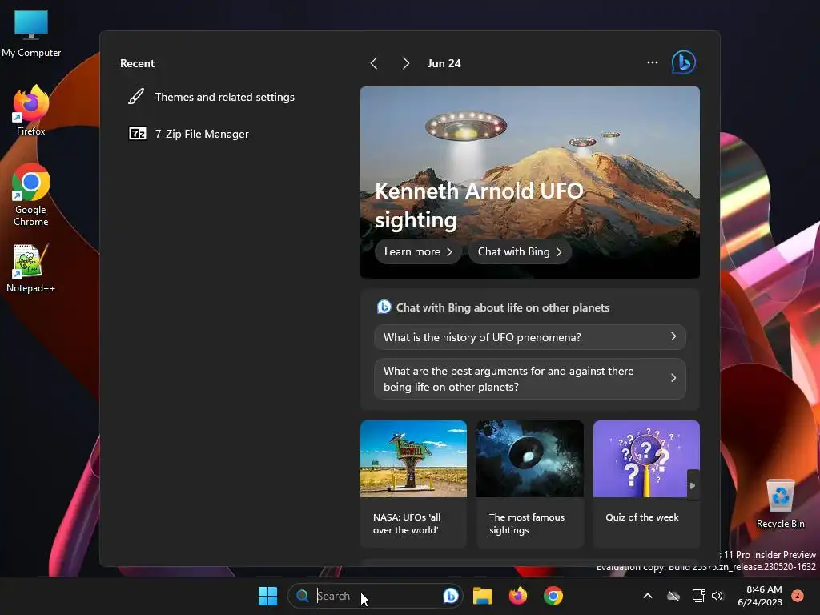The height and width of the screenshot is (615, 820).
Task: Open File Explorer from the taskbar
Action: [x=483, y=596]
